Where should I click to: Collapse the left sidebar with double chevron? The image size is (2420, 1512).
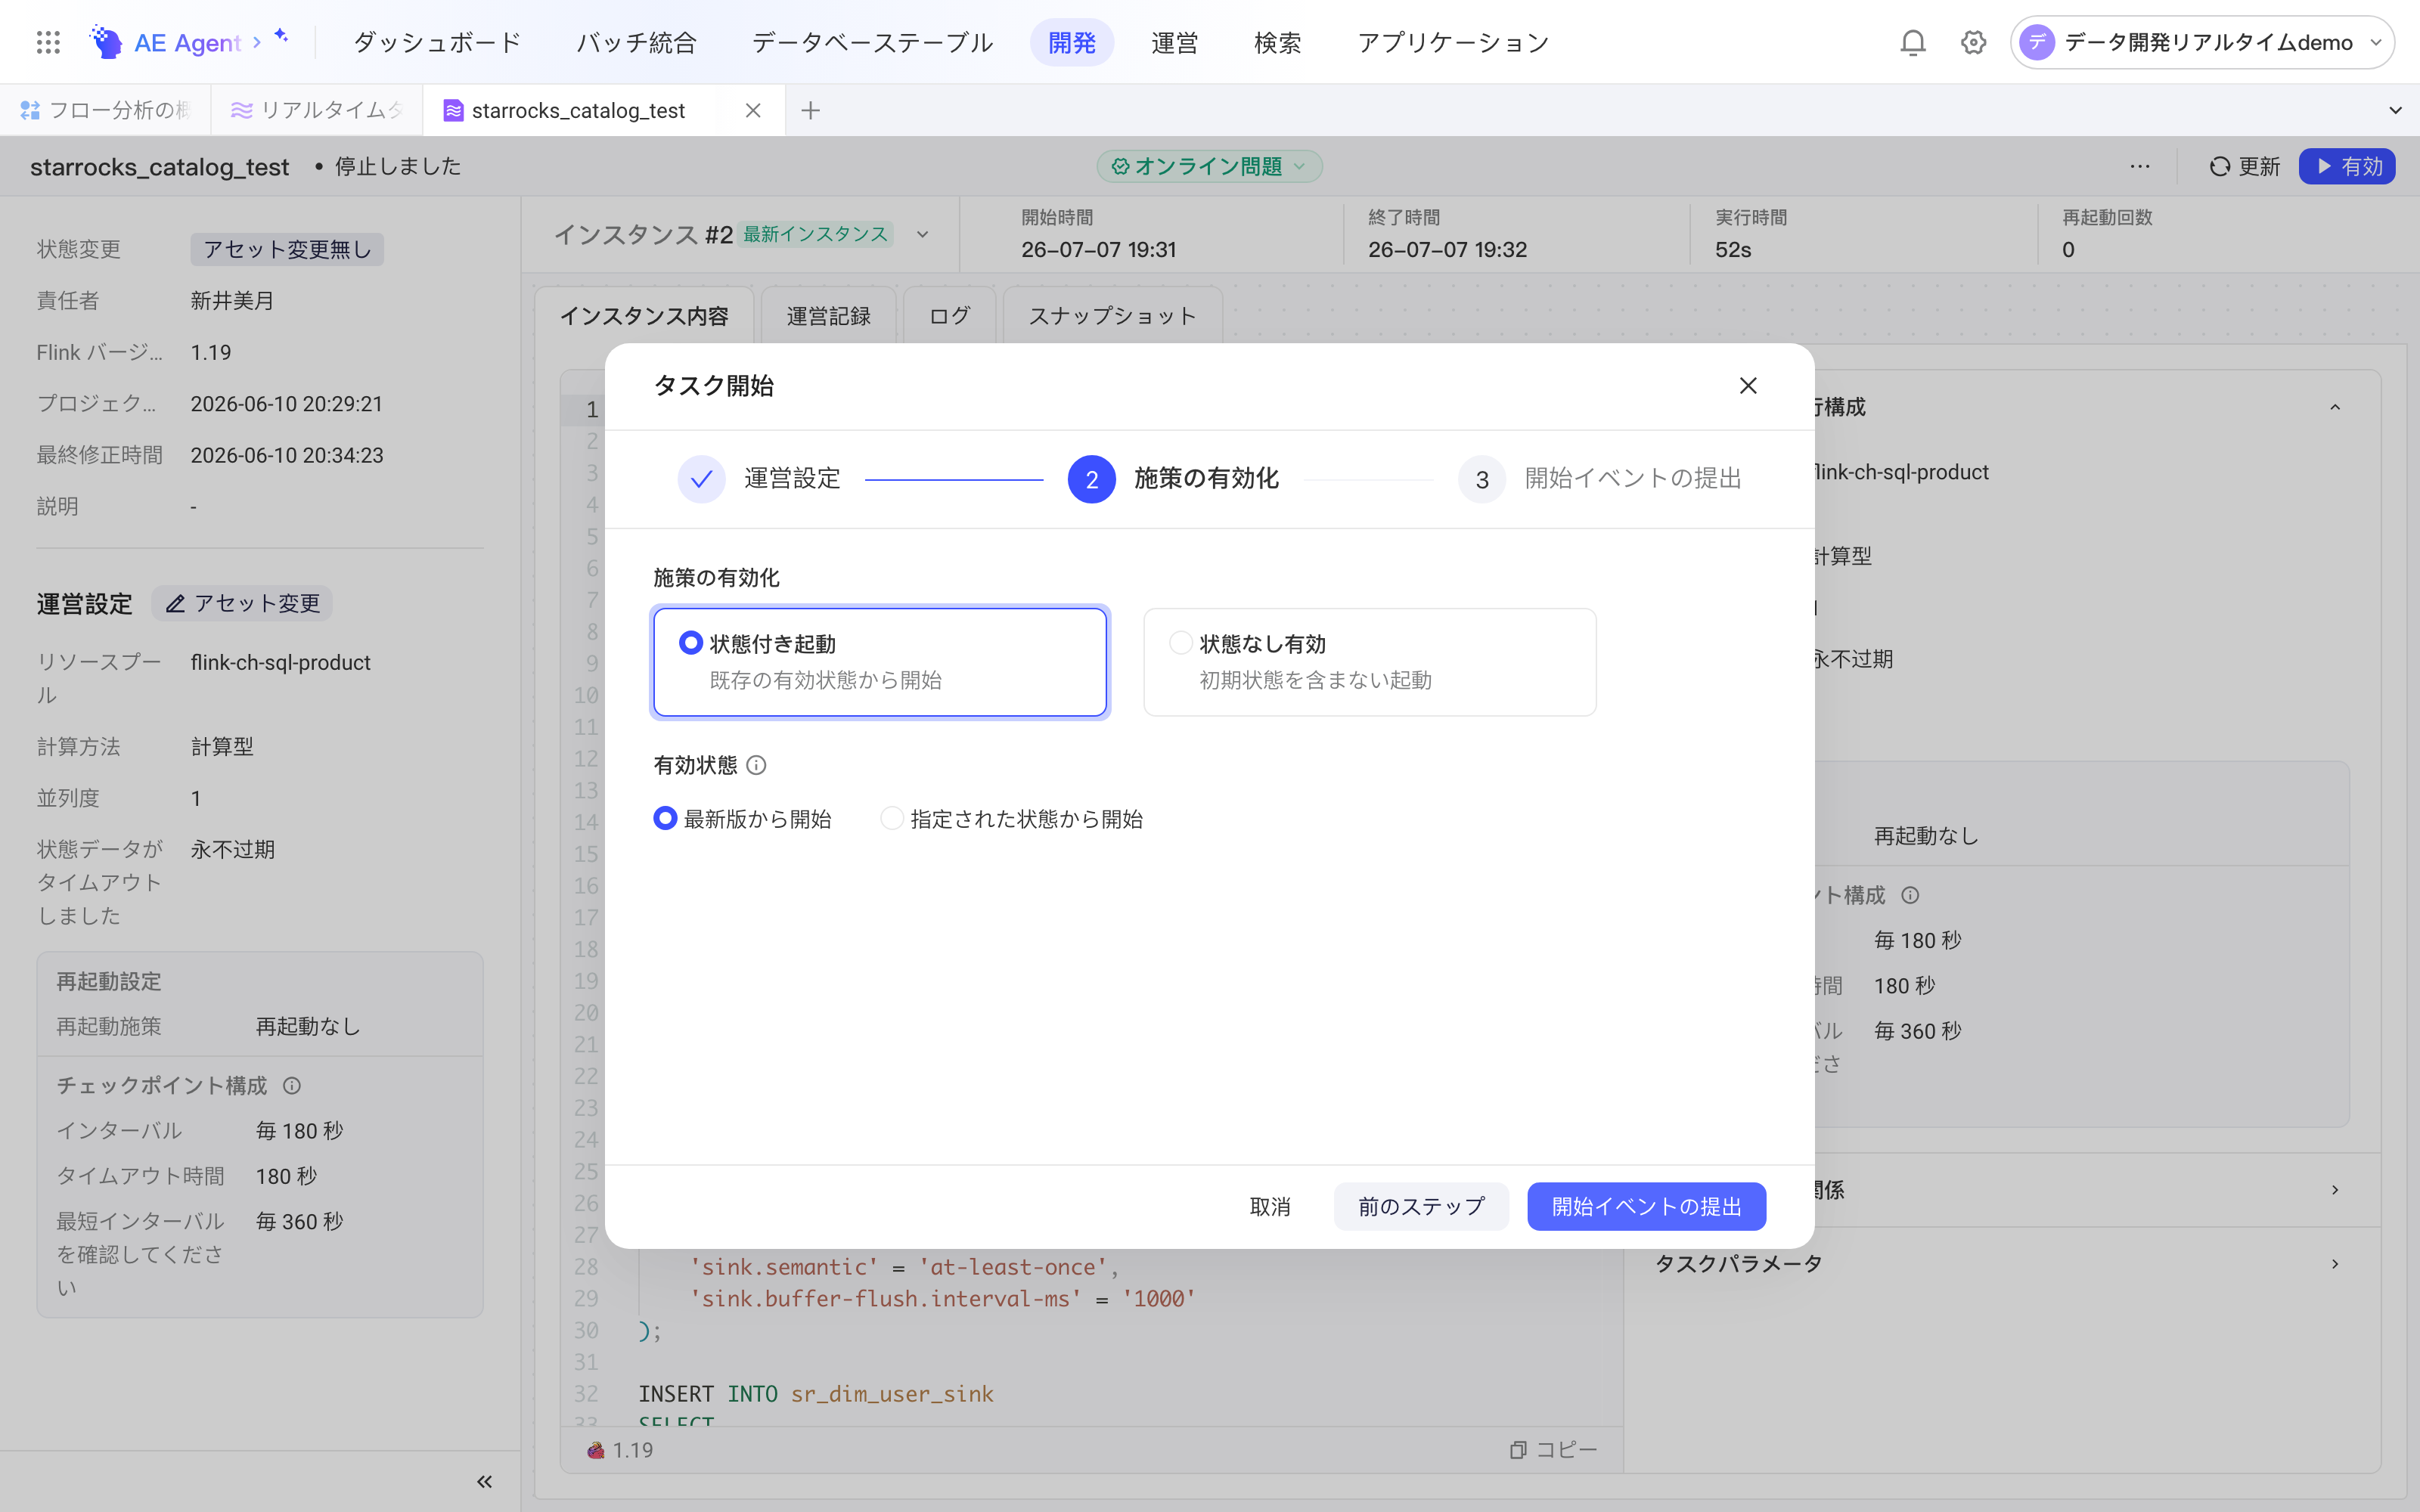[x=484, y=1481]
